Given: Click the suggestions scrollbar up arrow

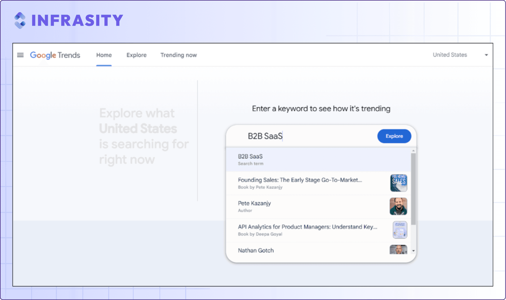Looking at the screenshot, I should [413, 151].
